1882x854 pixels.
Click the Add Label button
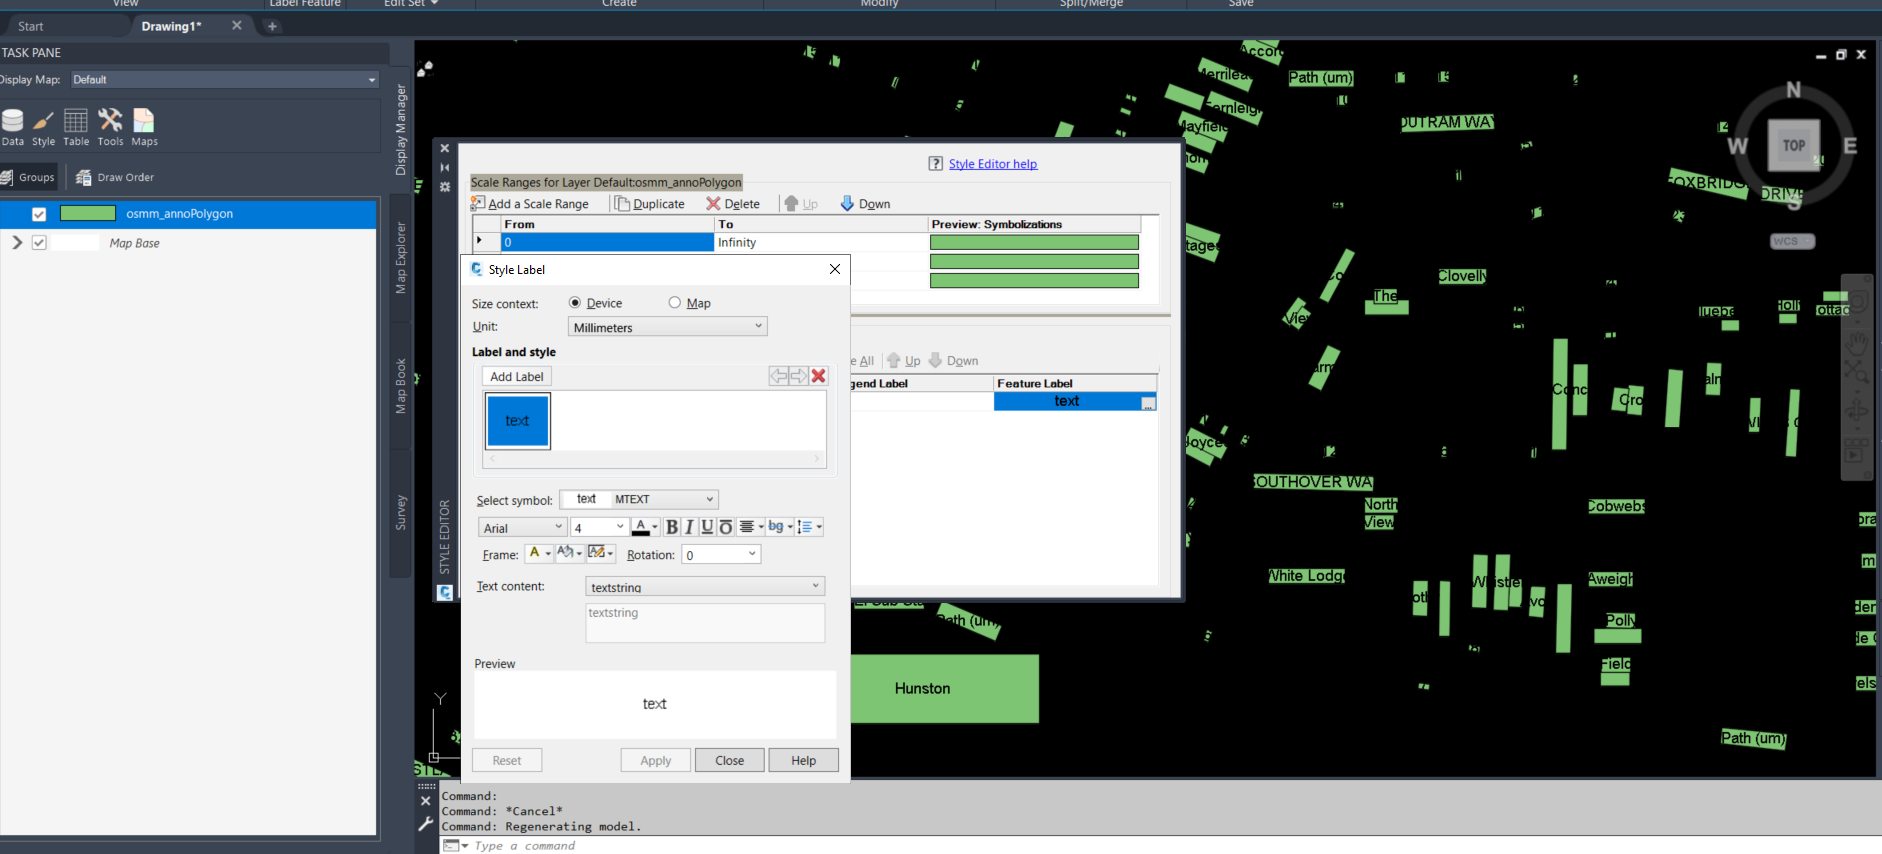click(517, 377)
